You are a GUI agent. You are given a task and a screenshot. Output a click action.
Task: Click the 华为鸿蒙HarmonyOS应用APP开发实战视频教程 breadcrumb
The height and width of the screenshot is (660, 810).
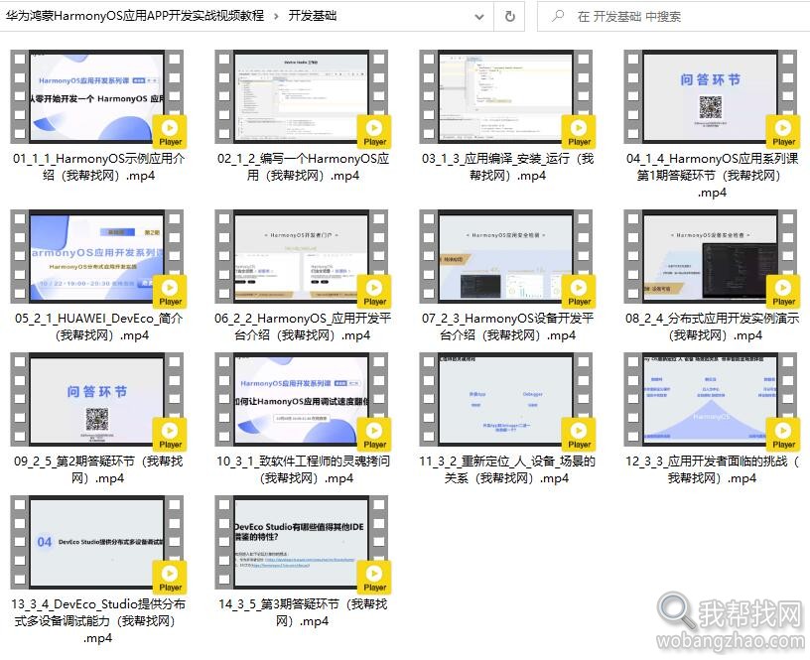[x=135, y=17]
